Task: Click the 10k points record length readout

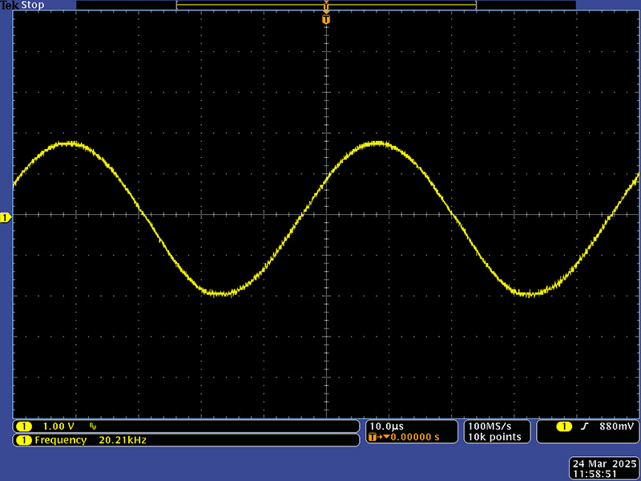Action: [494, 437]
